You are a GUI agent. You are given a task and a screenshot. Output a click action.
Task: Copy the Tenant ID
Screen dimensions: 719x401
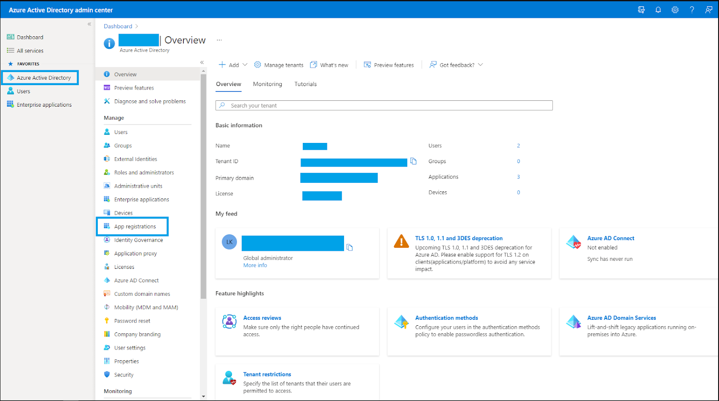pos(414,161)
